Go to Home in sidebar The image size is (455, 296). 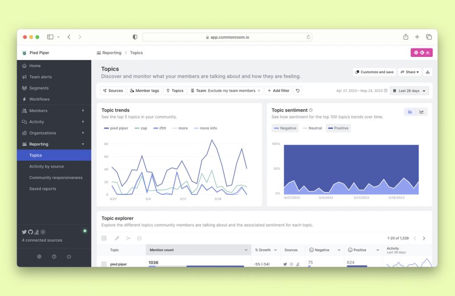click(54, 66)
